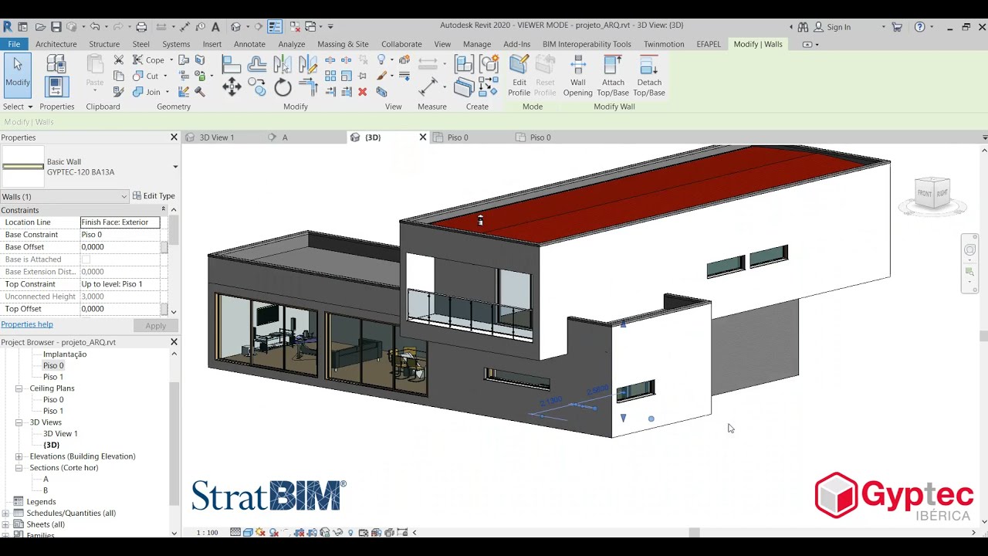The image size is (988, 556).
Task: Open the Twinmotion ribbon tab
Action: (664, 44)
